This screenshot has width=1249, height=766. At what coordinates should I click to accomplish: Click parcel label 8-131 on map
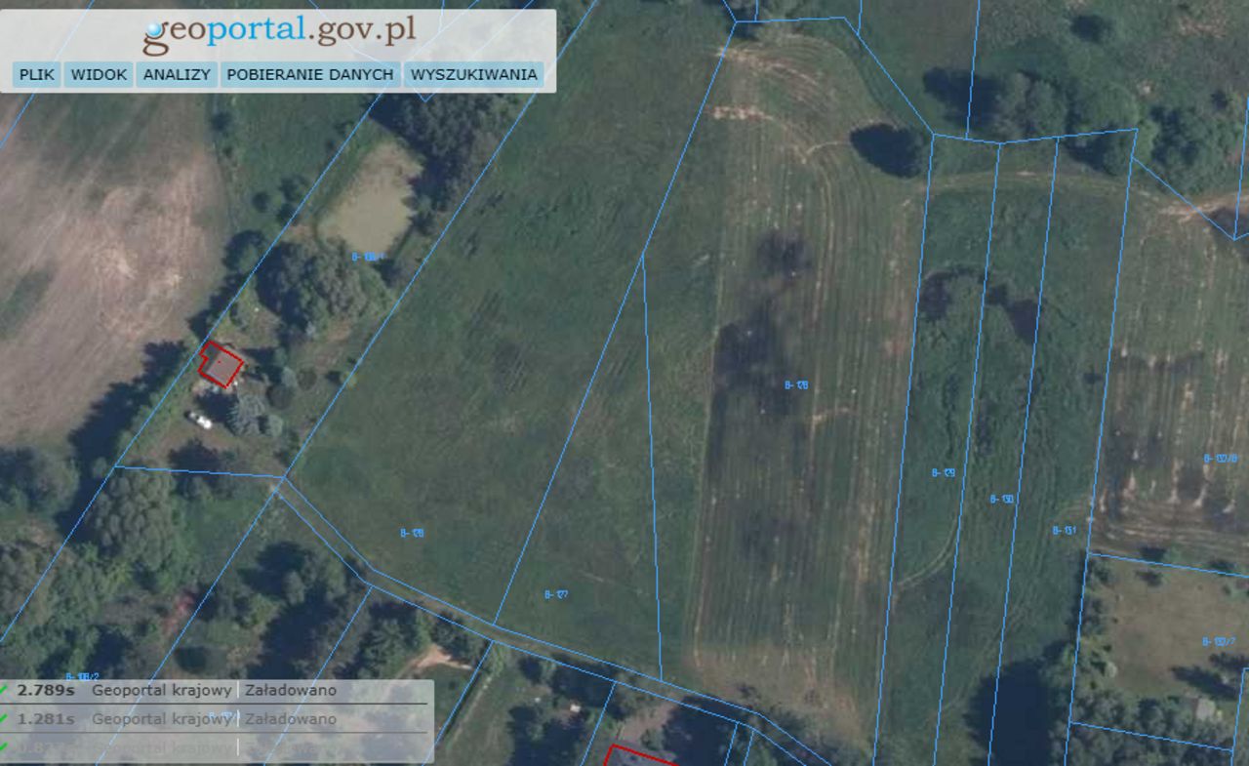click(x=1064, y=530)
